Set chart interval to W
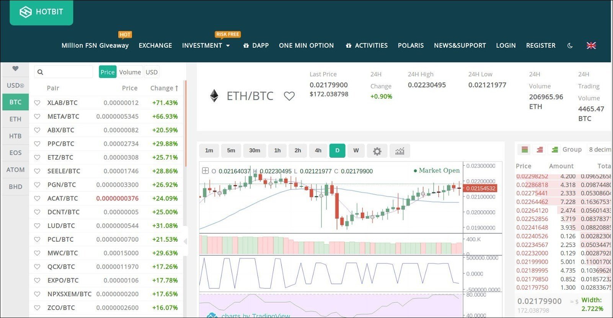This screenshot has width=613, height=318. point(356,151)
